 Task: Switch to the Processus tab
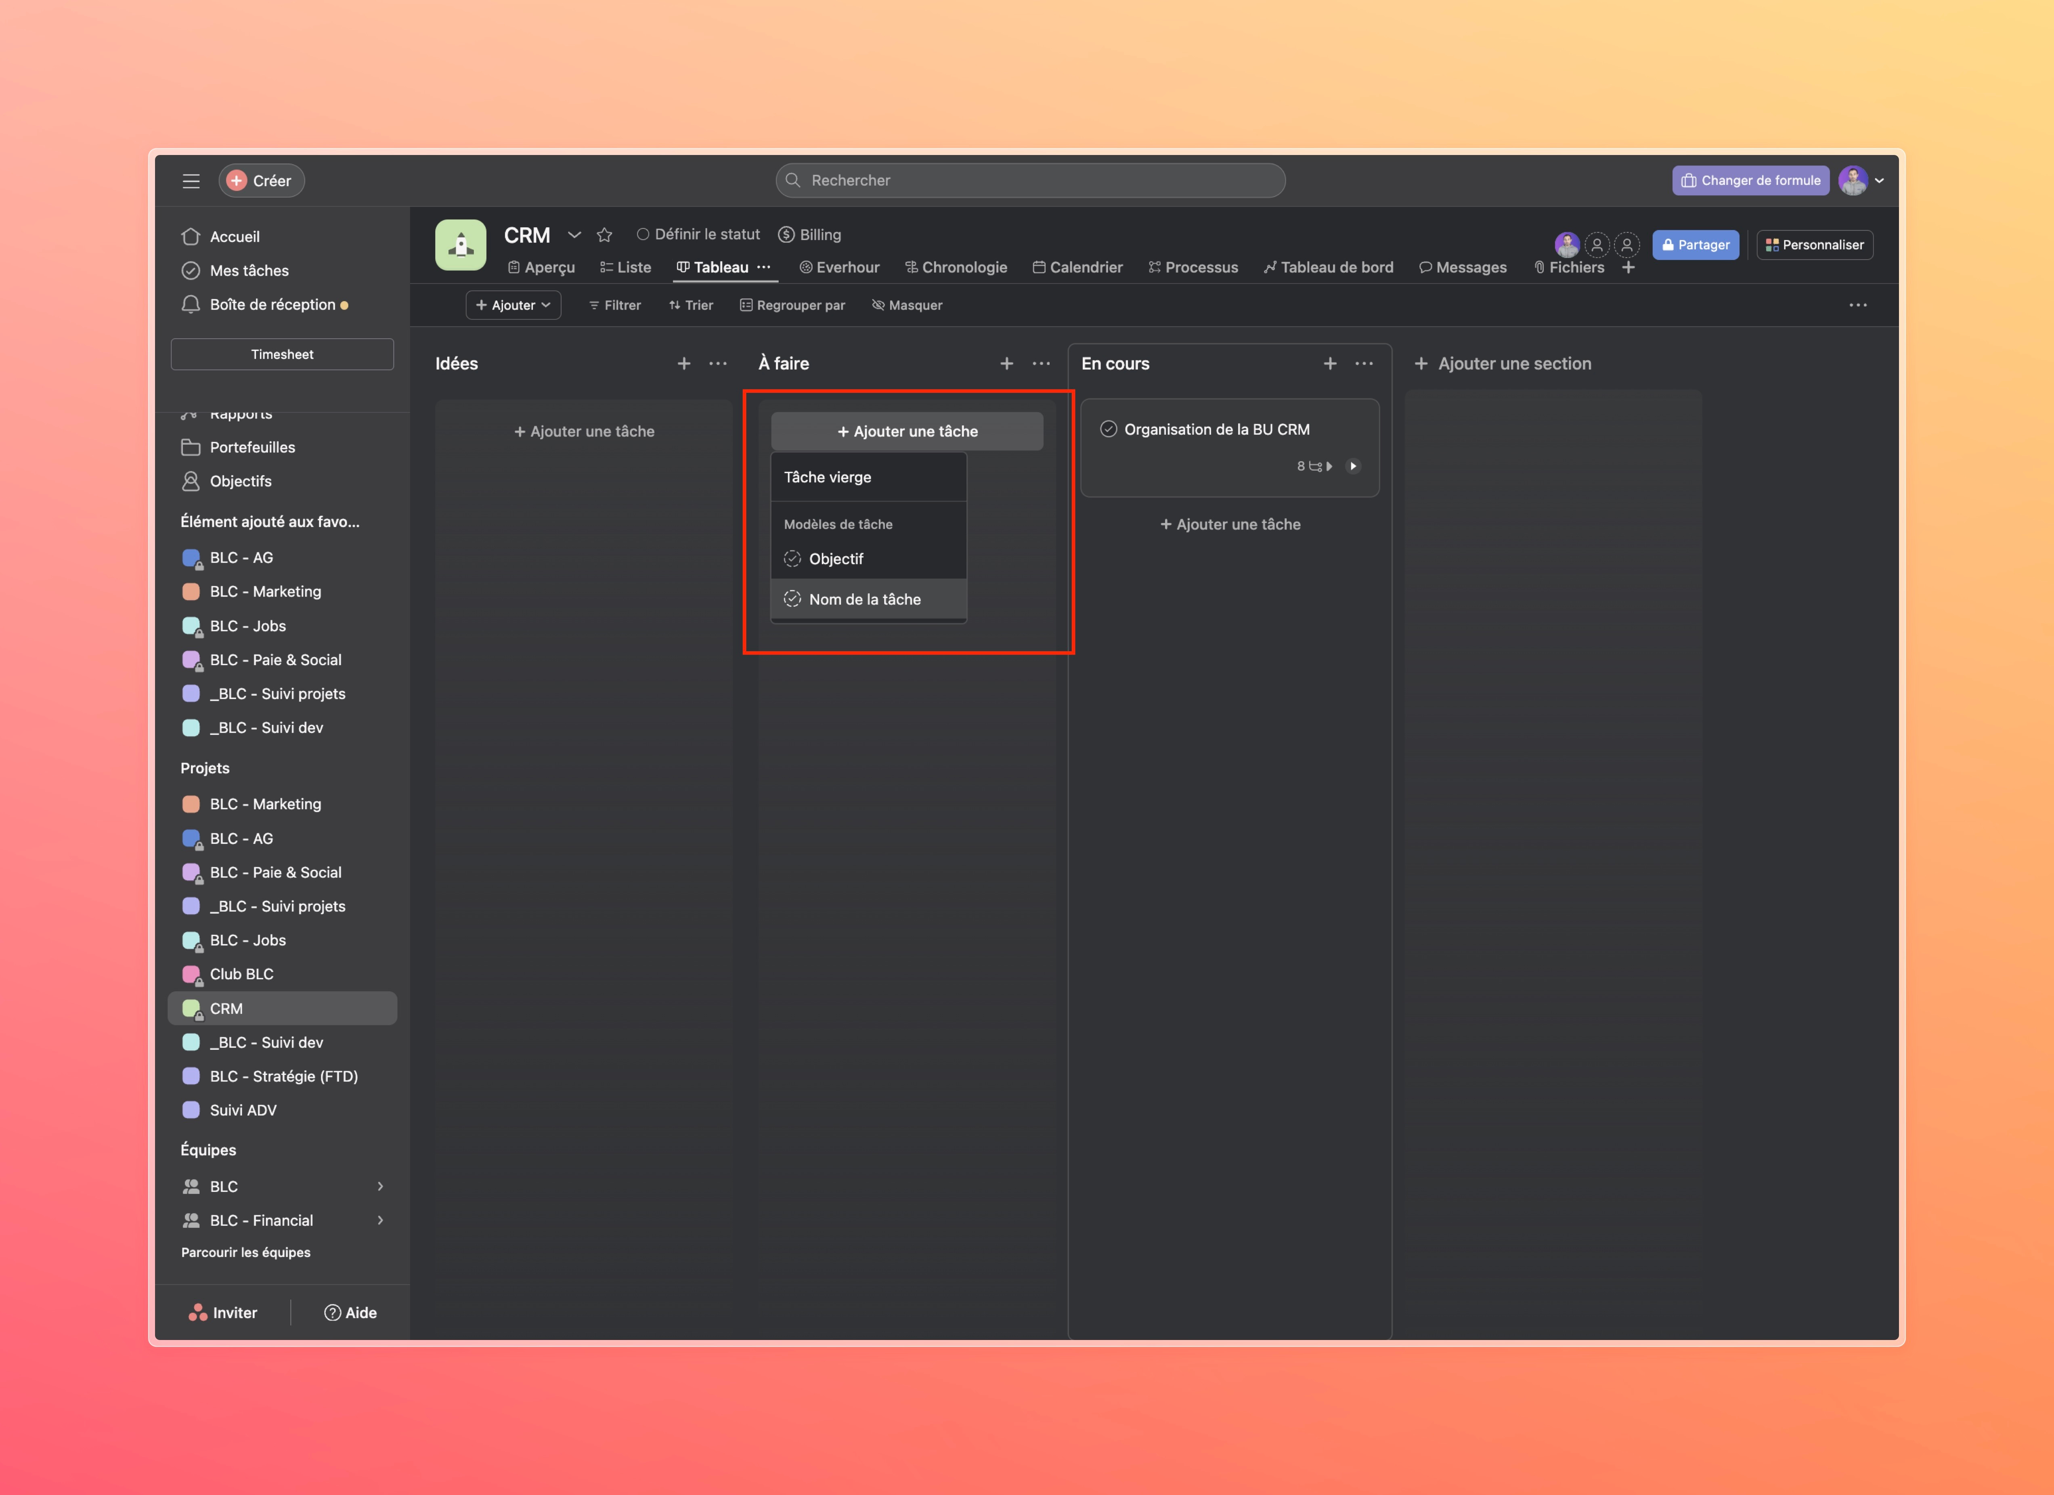[1194, 267]
